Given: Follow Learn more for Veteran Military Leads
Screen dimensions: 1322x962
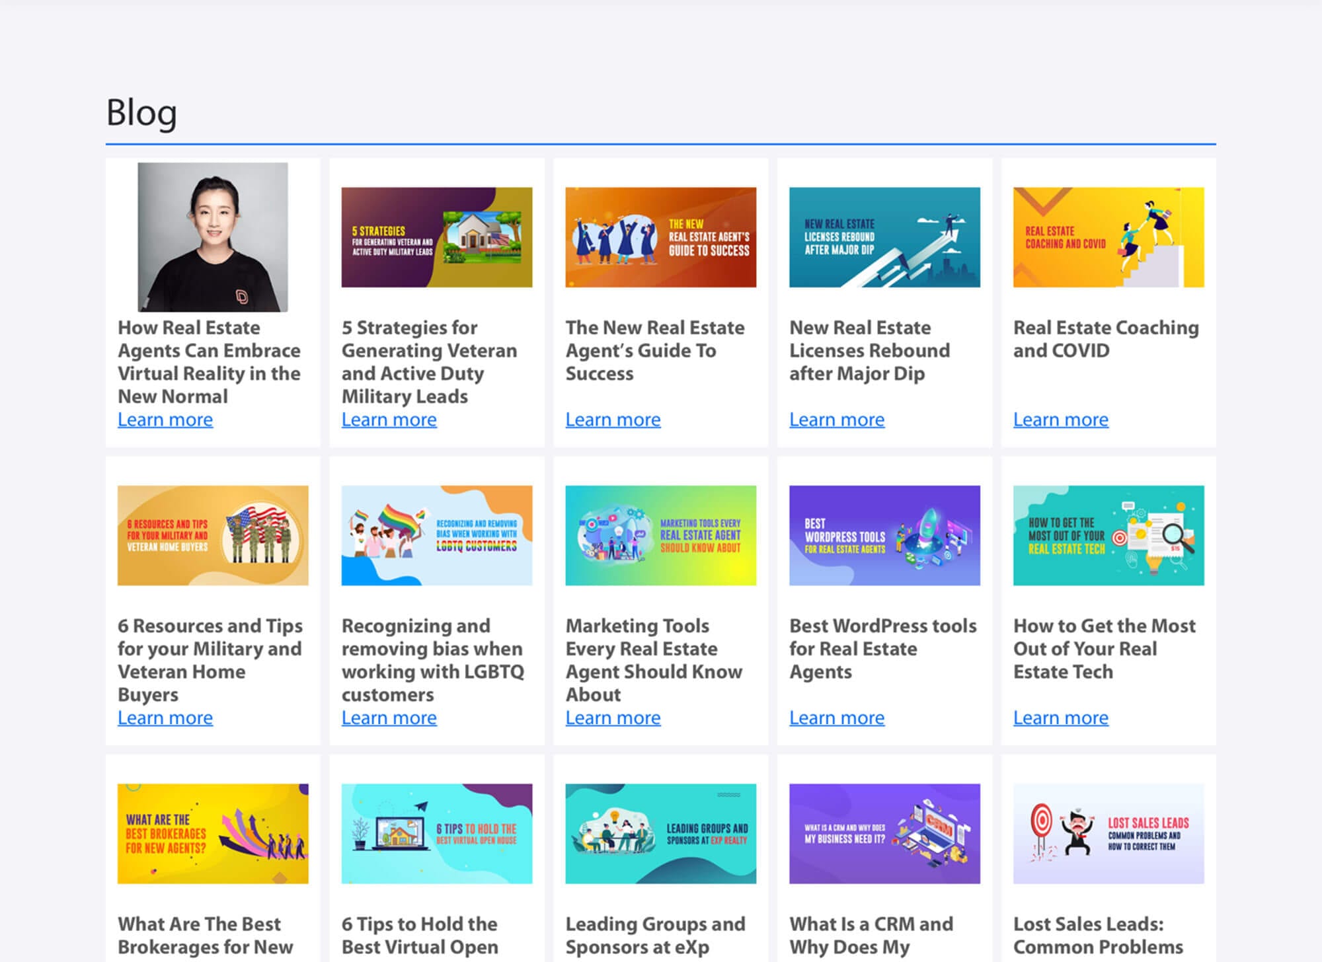Looking at the screenshot, I should [x=389, y=420].
